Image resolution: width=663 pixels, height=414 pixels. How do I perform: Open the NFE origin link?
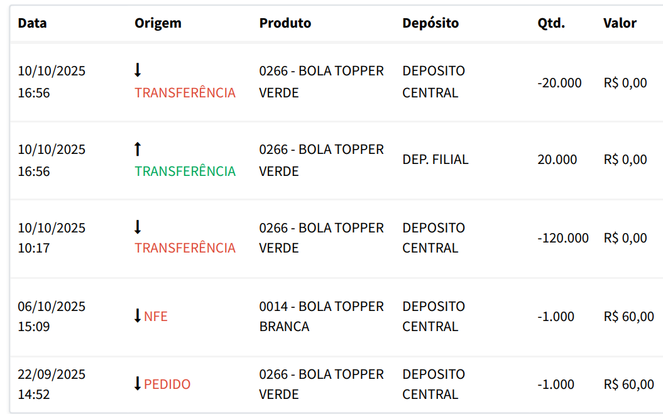(x=156, y=317)
